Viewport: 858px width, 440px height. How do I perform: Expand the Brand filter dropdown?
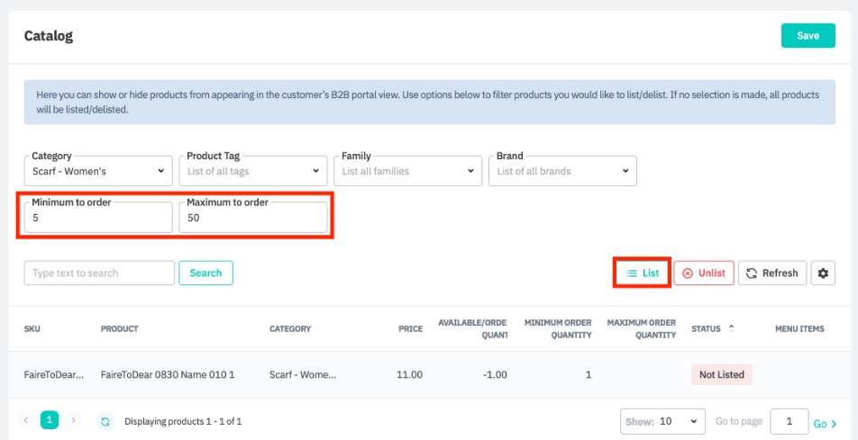(562, 170)
